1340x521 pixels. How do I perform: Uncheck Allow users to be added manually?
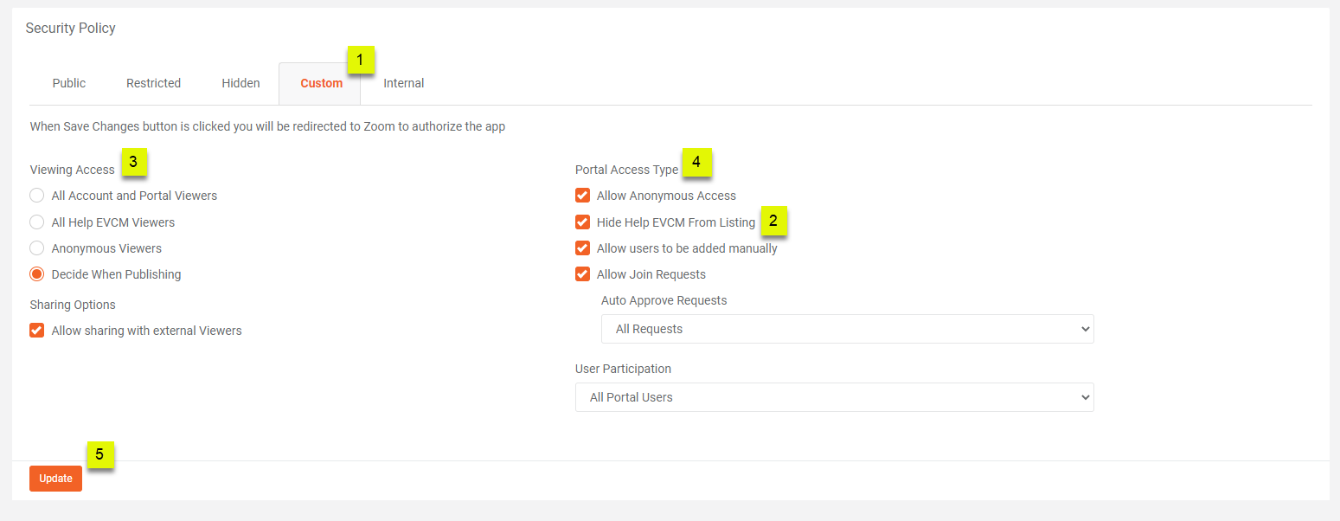[x=583, y=248]
